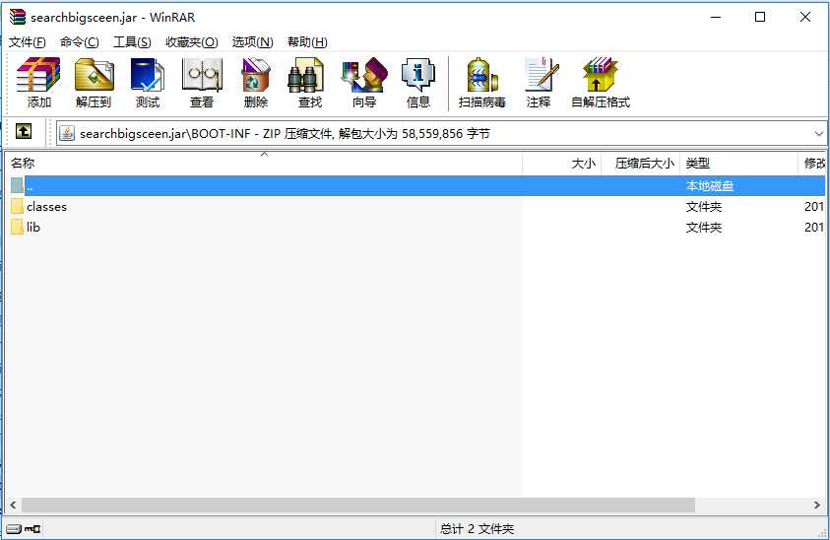830x540 pixels.
Task: Open the 收藏夹(O) favorites menu
Action: click(192, 41)
